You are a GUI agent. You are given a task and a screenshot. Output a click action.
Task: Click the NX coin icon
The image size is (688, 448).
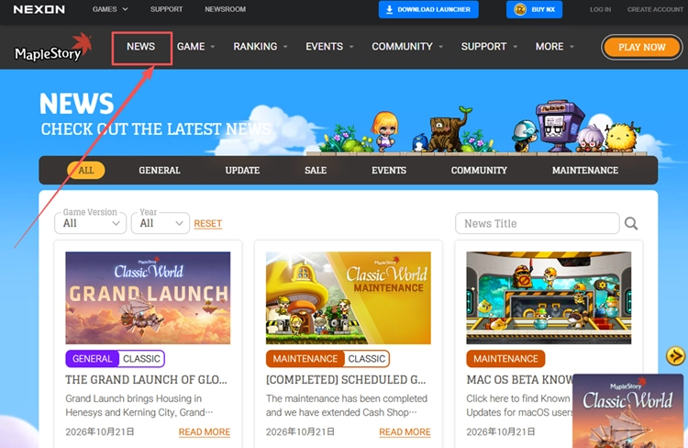pos(520,9)
